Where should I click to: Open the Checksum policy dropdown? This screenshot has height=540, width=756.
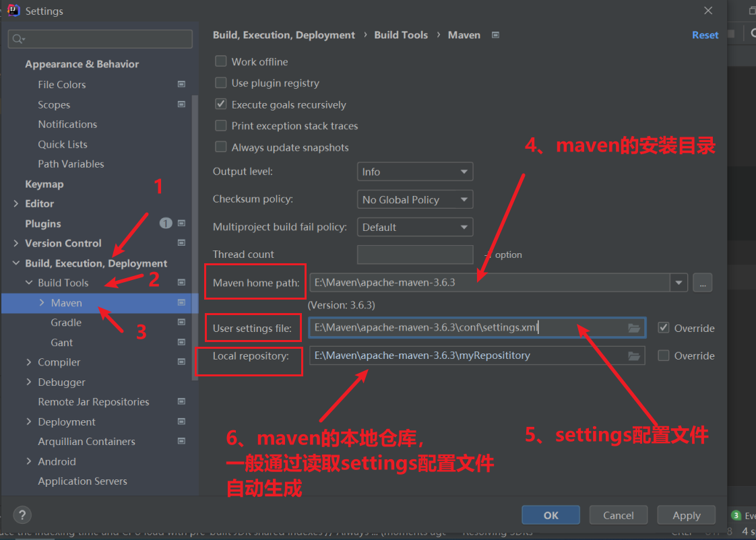pos(414,199)
